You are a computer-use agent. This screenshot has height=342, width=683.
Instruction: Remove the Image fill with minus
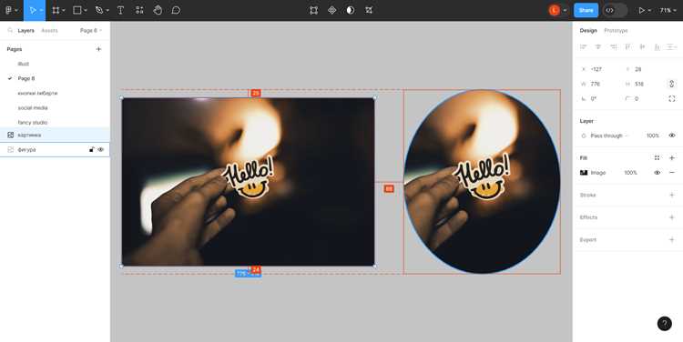click(x=672, y=173)
